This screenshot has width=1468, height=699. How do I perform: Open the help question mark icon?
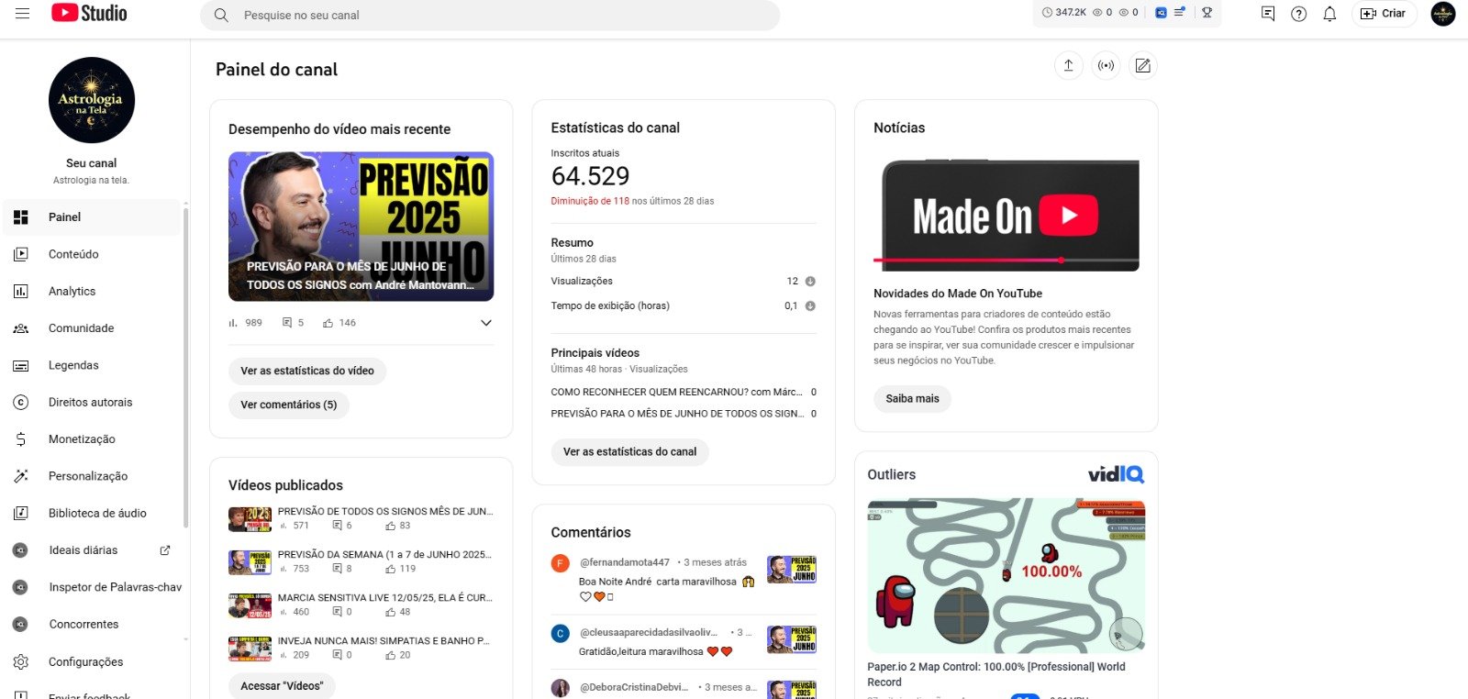[1298, 14]
